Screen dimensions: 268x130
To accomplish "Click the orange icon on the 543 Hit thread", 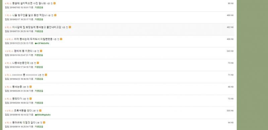I will (x=41, y=51).
